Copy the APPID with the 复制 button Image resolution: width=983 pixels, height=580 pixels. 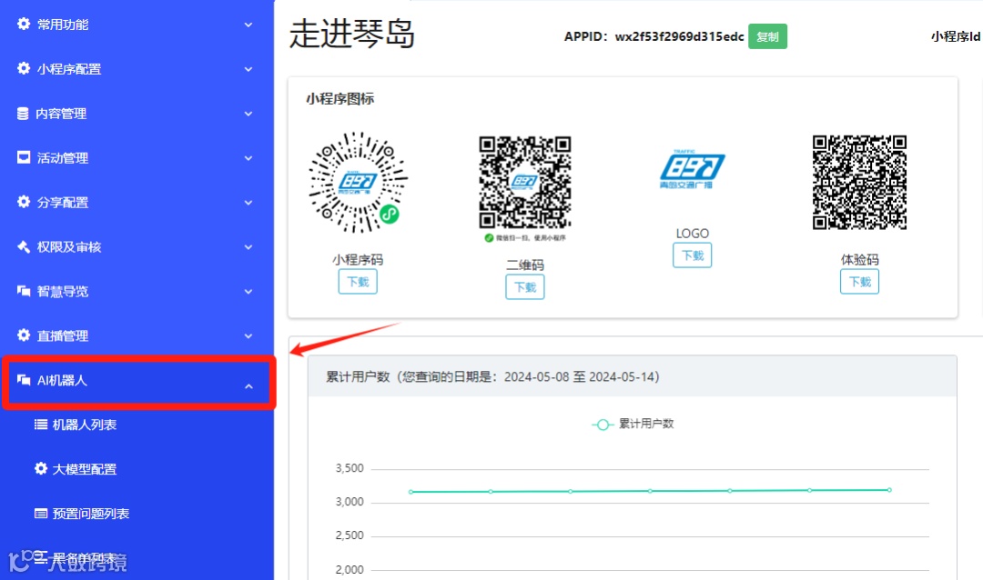coord(767,36)
